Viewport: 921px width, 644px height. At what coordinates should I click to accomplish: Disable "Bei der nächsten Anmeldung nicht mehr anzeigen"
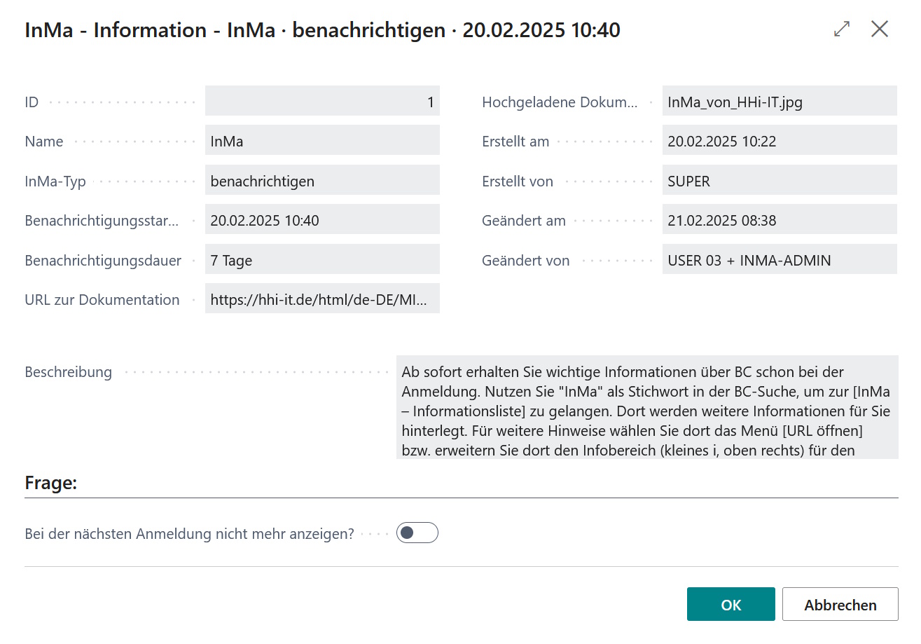coord(417,533)
